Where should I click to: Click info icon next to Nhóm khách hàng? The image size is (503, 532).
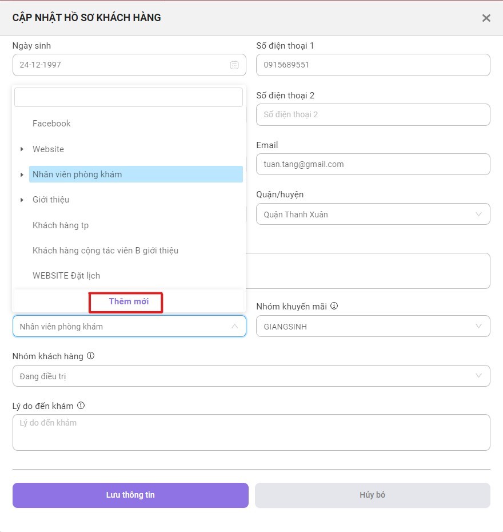[90, 356]
